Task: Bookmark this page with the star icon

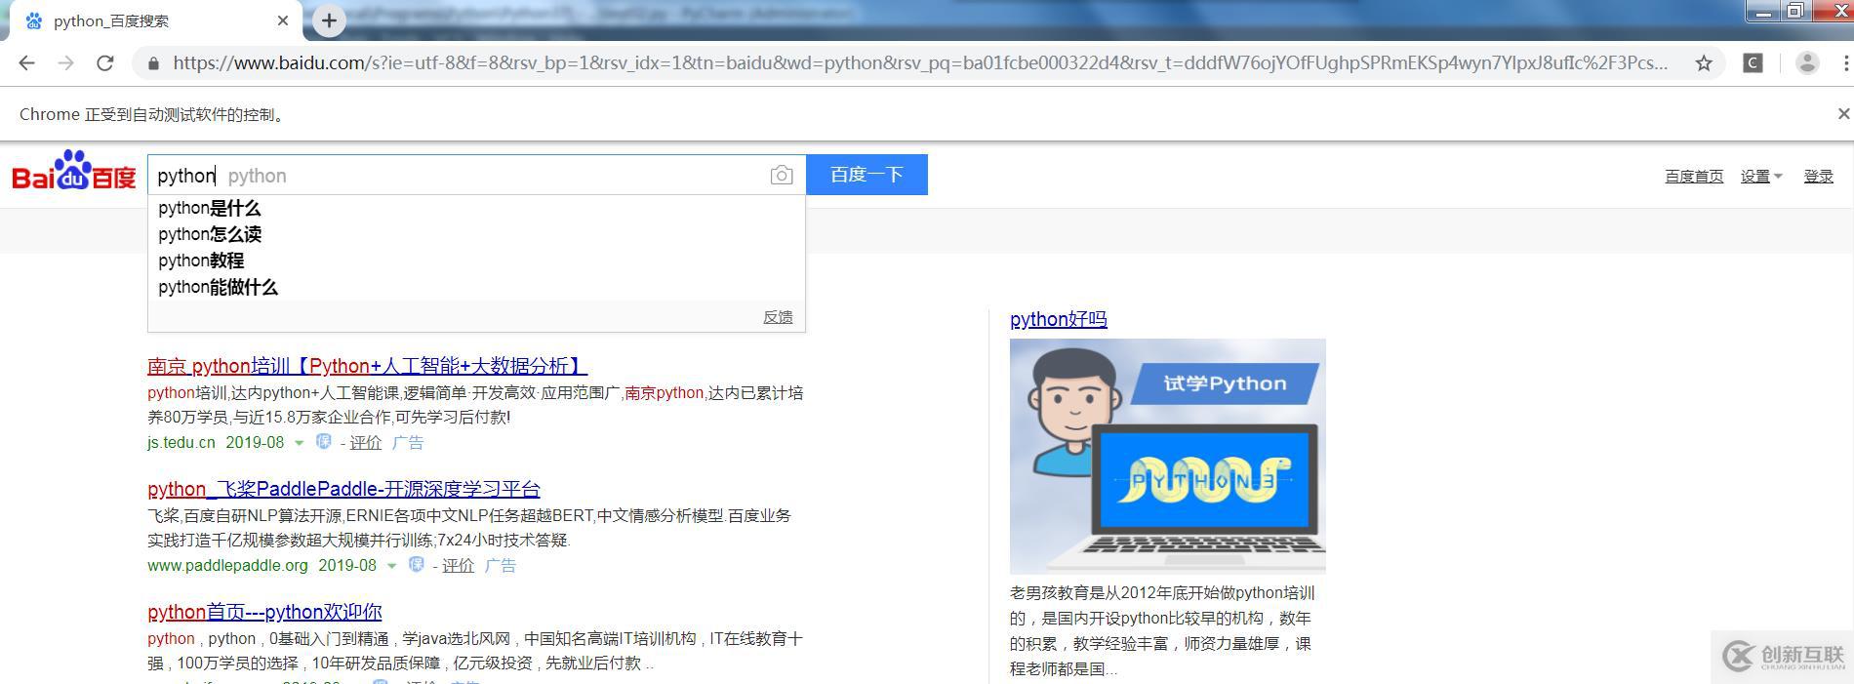Action: point(1704,63)
